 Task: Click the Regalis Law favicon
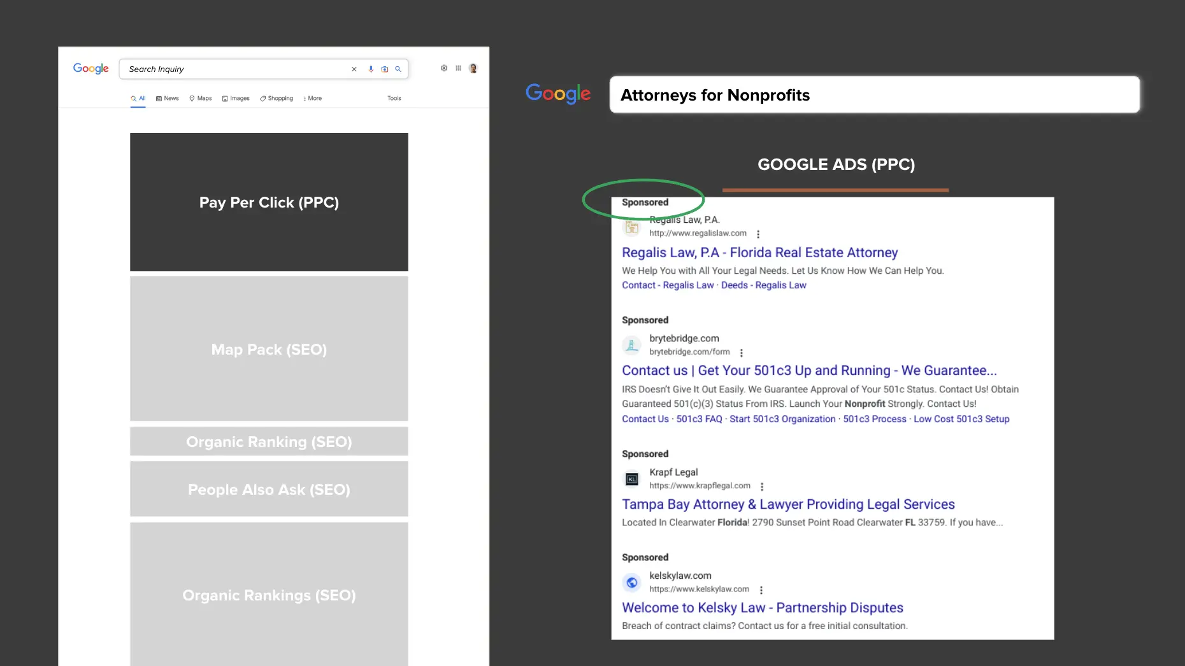tap(632, 227)
